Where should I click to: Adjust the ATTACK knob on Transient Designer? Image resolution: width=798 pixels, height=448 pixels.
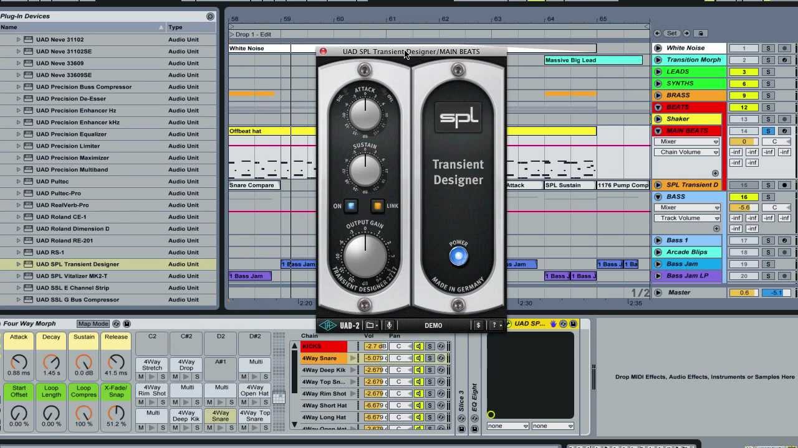365,114
